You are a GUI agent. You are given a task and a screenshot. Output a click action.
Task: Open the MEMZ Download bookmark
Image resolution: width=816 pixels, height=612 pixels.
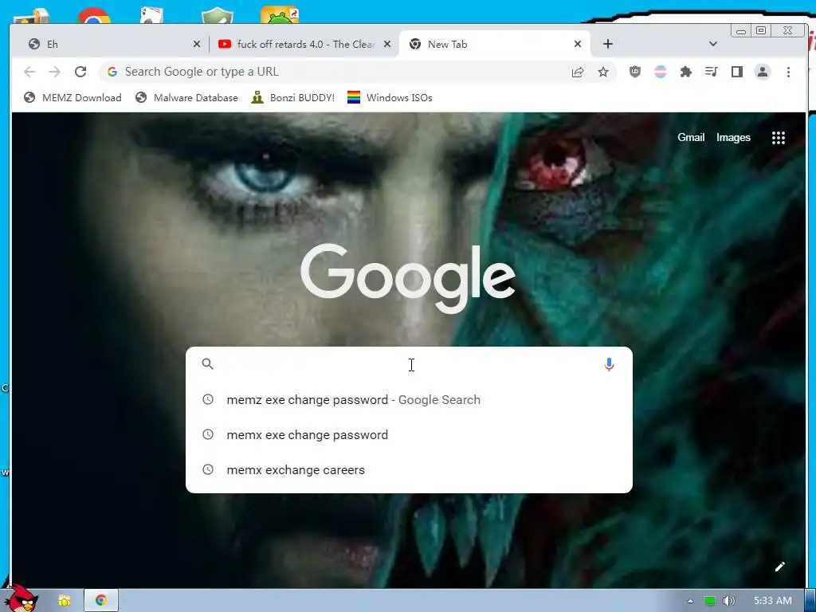[x=73, y=98]
